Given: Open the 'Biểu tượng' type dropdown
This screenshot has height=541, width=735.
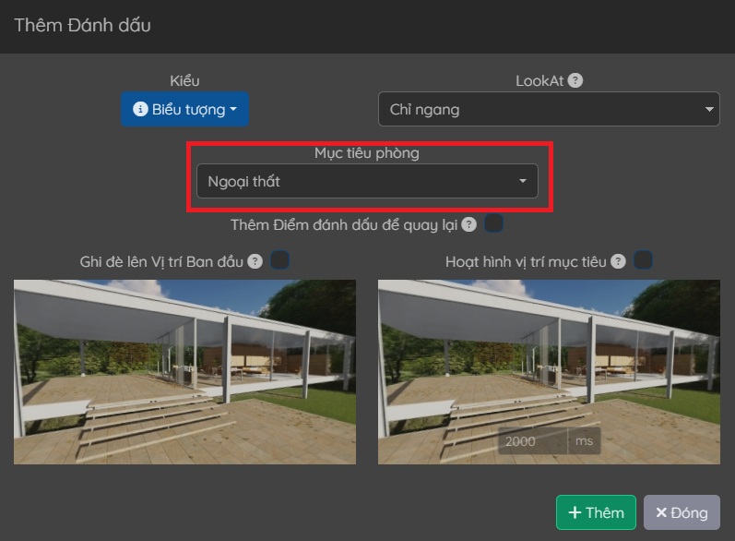Looking at the screenshot, I should pyautogui.click(x=184, y=110).
